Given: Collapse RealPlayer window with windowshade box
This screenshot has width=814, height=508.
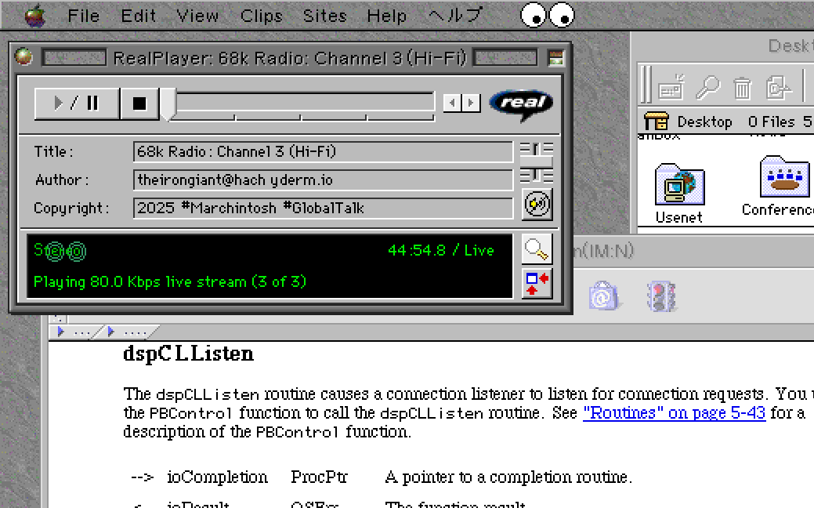Looking at the screenshot, I should pyautogui.click(x=555, y=57).
